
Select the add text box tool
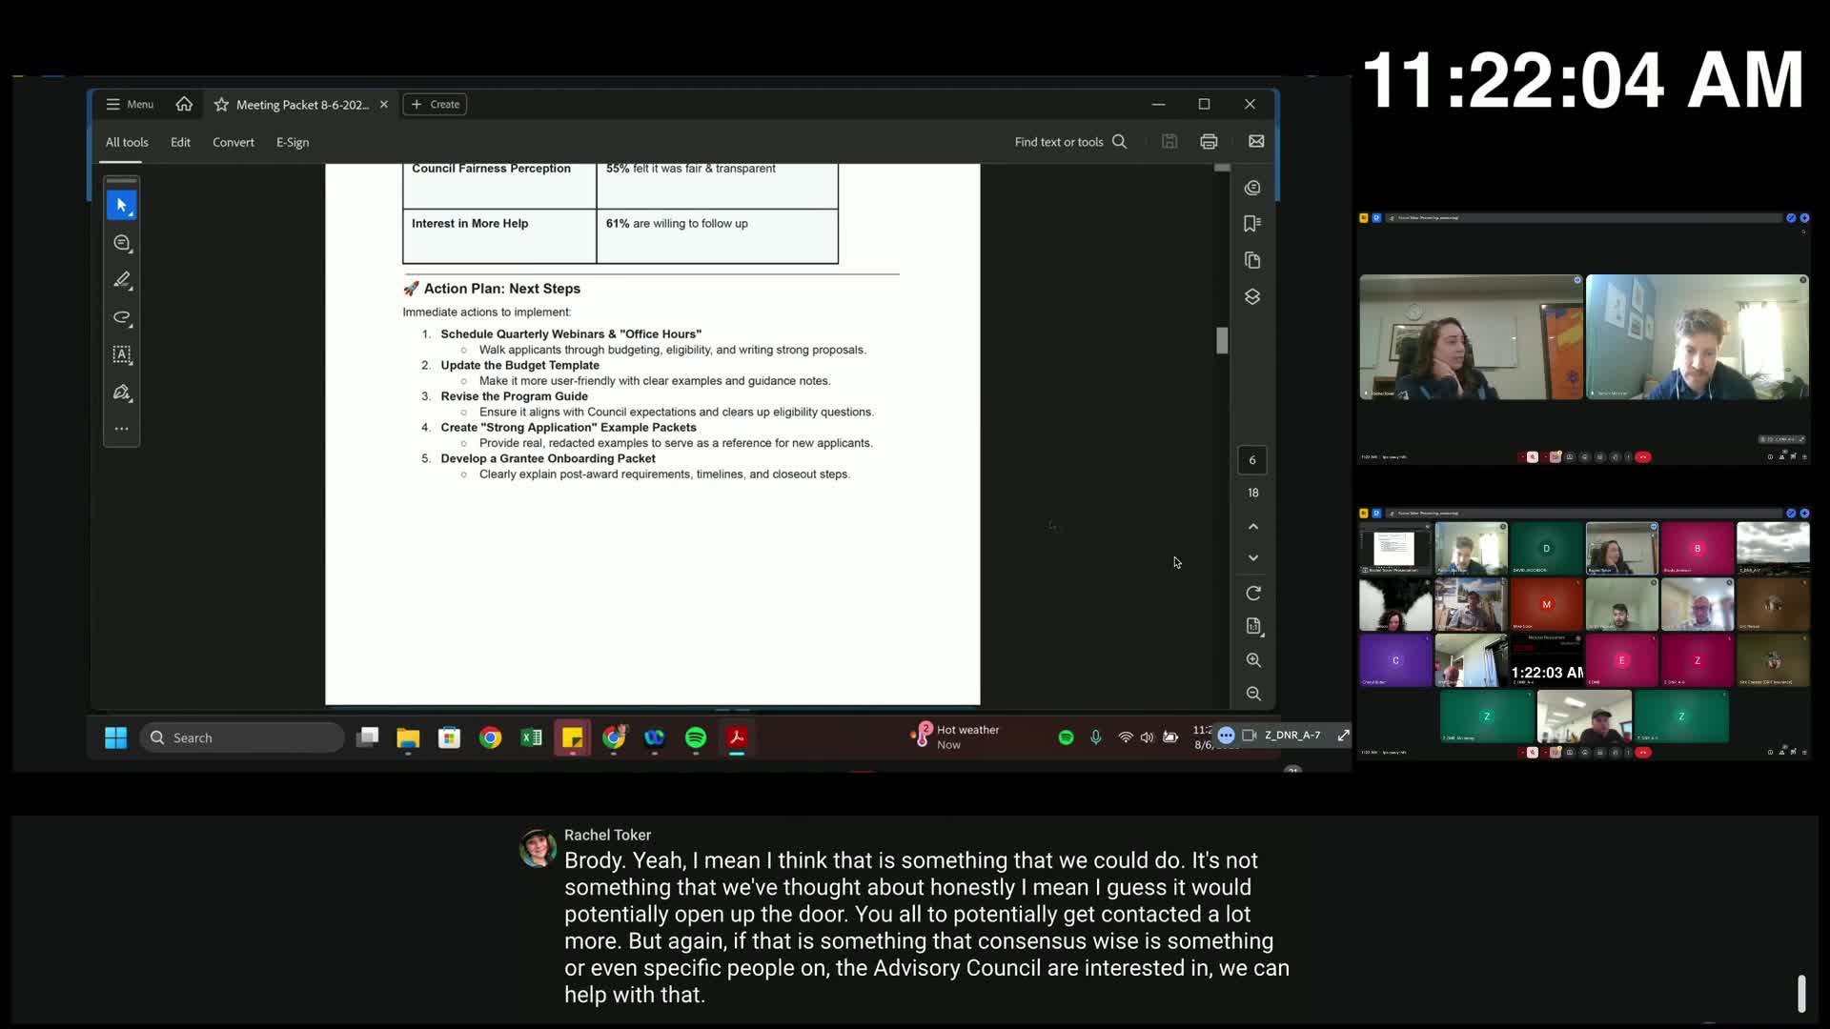pos(121,354)
